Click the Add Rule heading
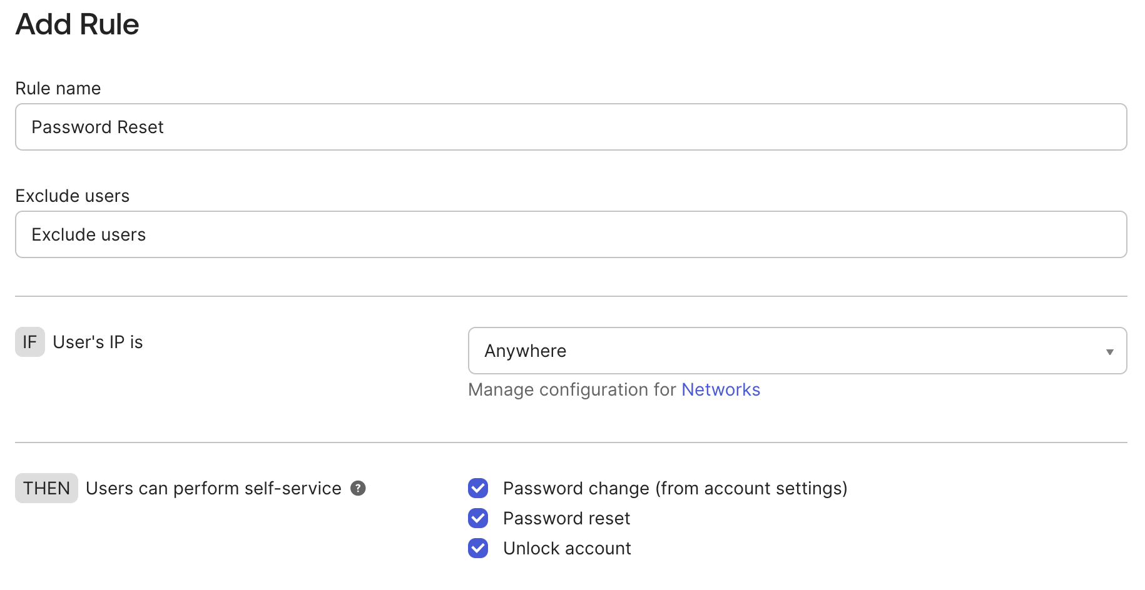The image size is (1145, 590). pyautogui.click(x=77, y=24)
